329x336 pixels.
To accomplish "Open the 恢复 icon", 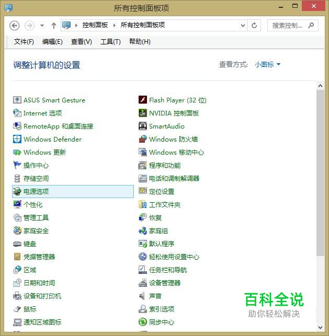I will pos(143,217).
